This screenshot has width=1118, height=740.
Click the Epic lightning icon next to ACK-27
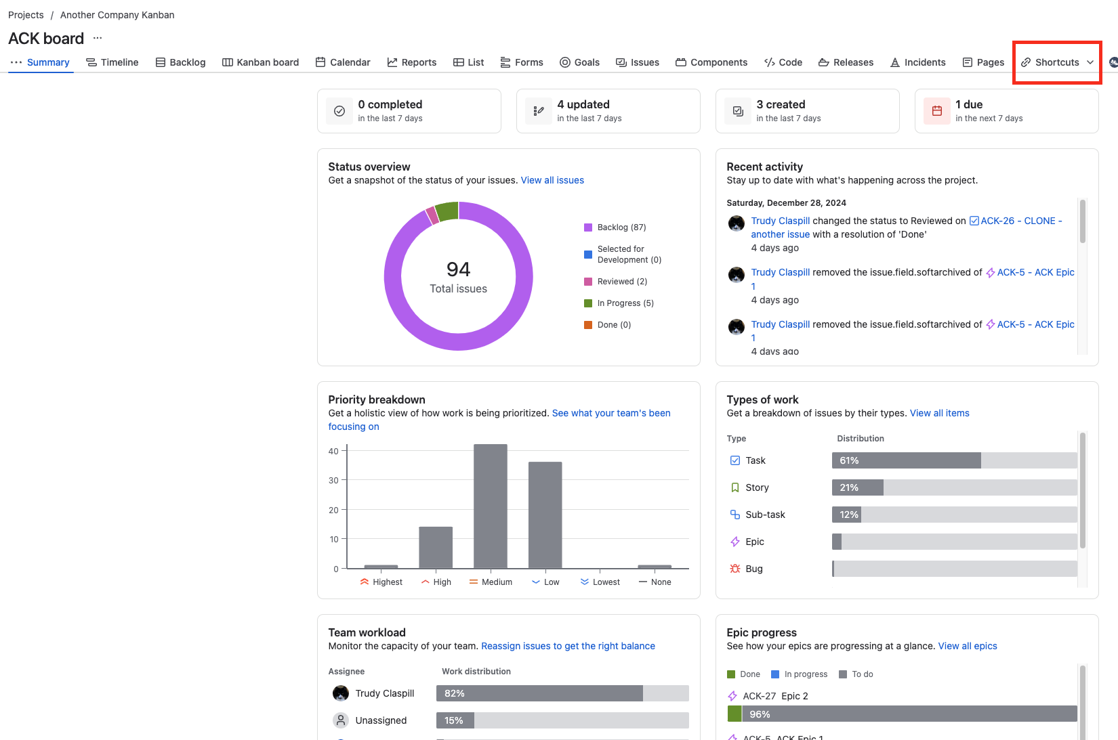(x=733, y=696)
